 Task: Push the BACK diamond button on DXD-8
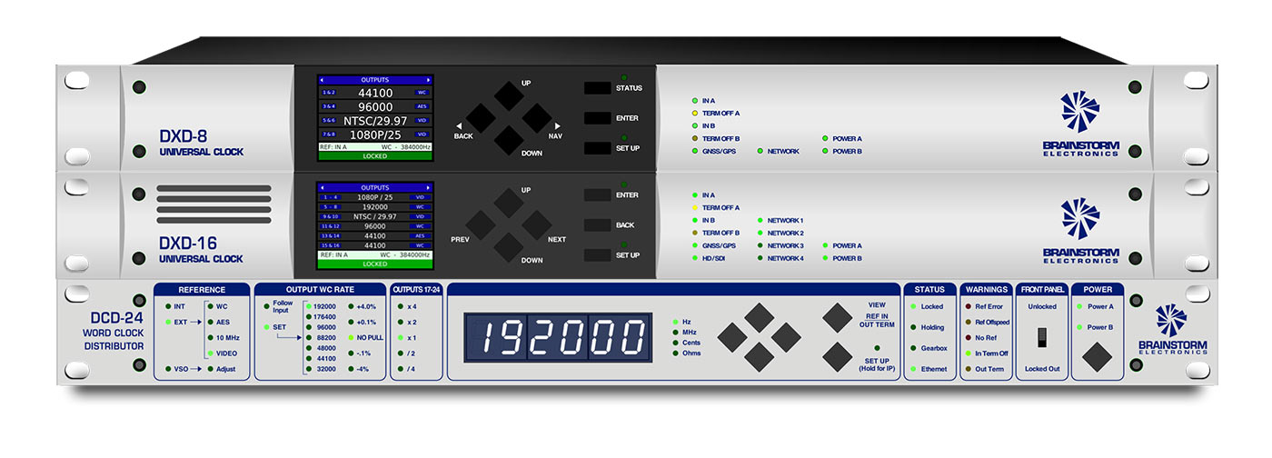482,118
